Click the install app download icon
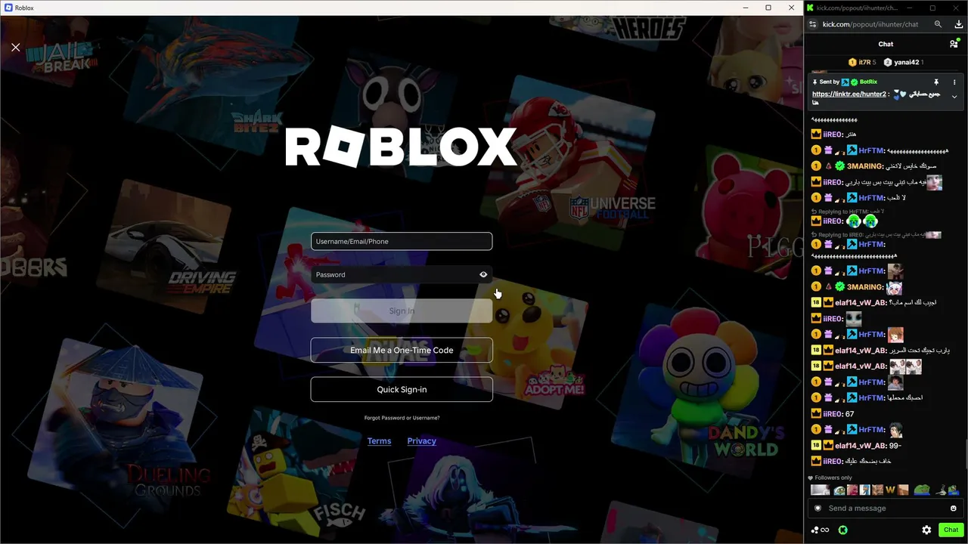 [958, 24]
